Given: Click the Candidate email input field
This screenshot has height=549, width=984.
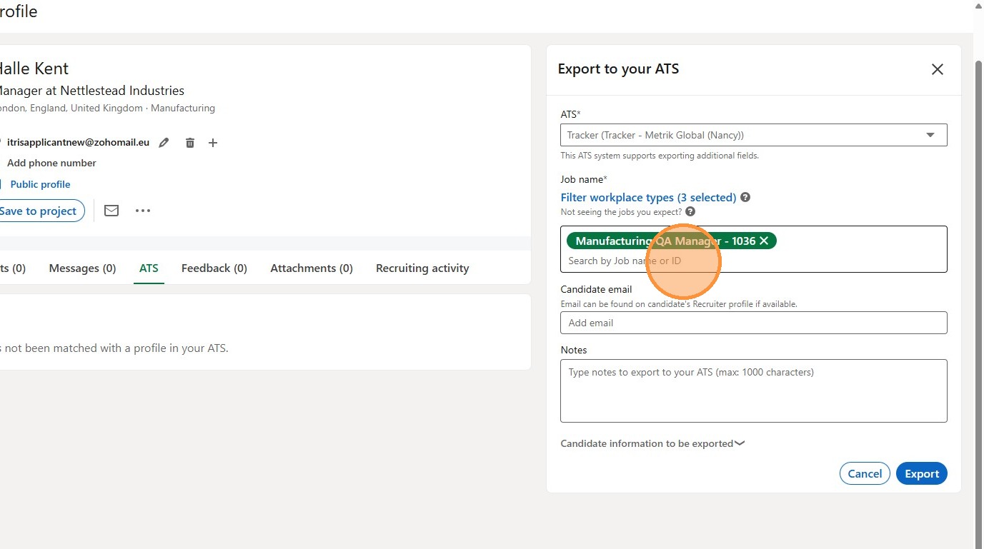Looking at the screenshot, I should 753,323.
